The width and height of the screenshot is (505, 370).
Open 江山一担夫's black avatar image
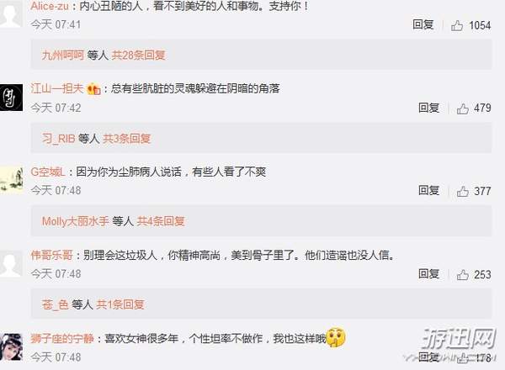(x=11, y=98)
